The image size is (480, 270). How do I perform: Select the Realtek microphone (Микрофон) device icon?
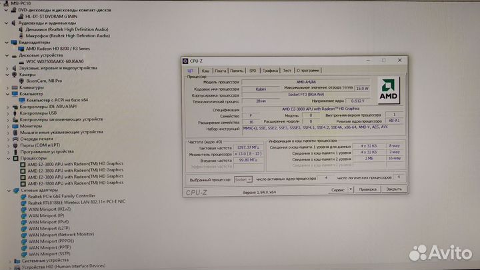click(x=21, y=36)
